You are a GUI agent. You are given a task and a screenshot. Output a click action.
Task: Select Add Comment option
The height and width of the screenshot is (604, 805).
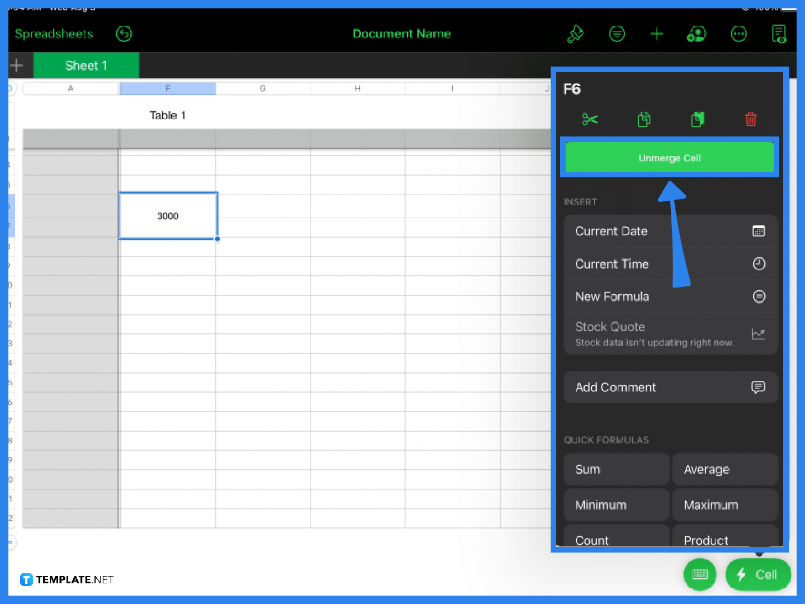(670, 387)
